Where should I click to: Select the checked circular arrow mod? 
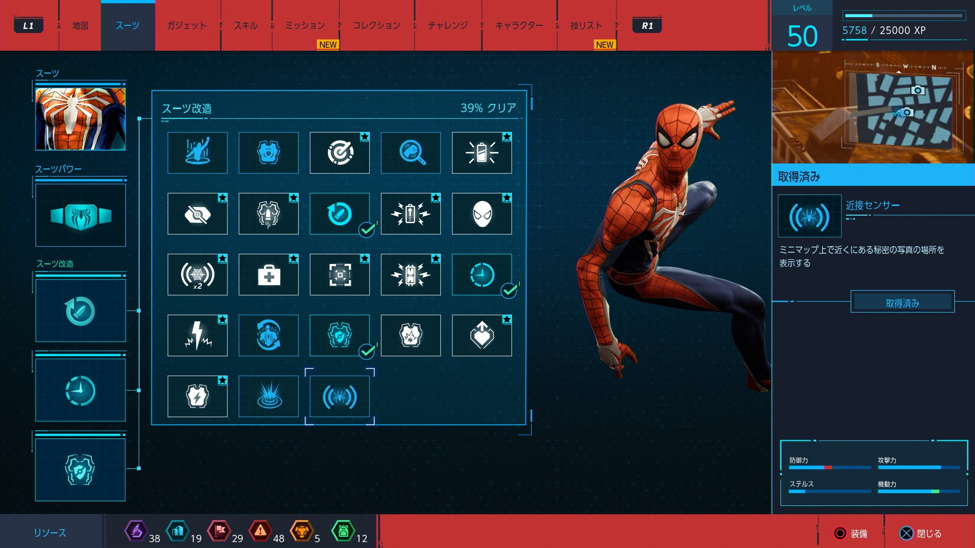(340, 214)
